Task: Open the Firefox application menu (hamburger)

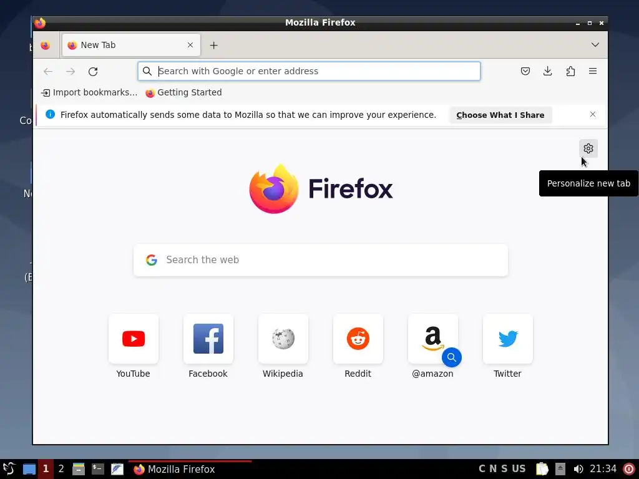Action: [x=593, y=71]
